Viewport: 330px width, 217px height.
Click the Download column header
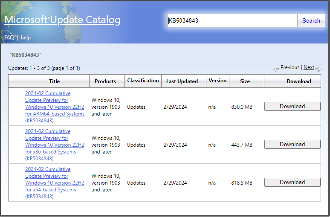pos(292,81)
